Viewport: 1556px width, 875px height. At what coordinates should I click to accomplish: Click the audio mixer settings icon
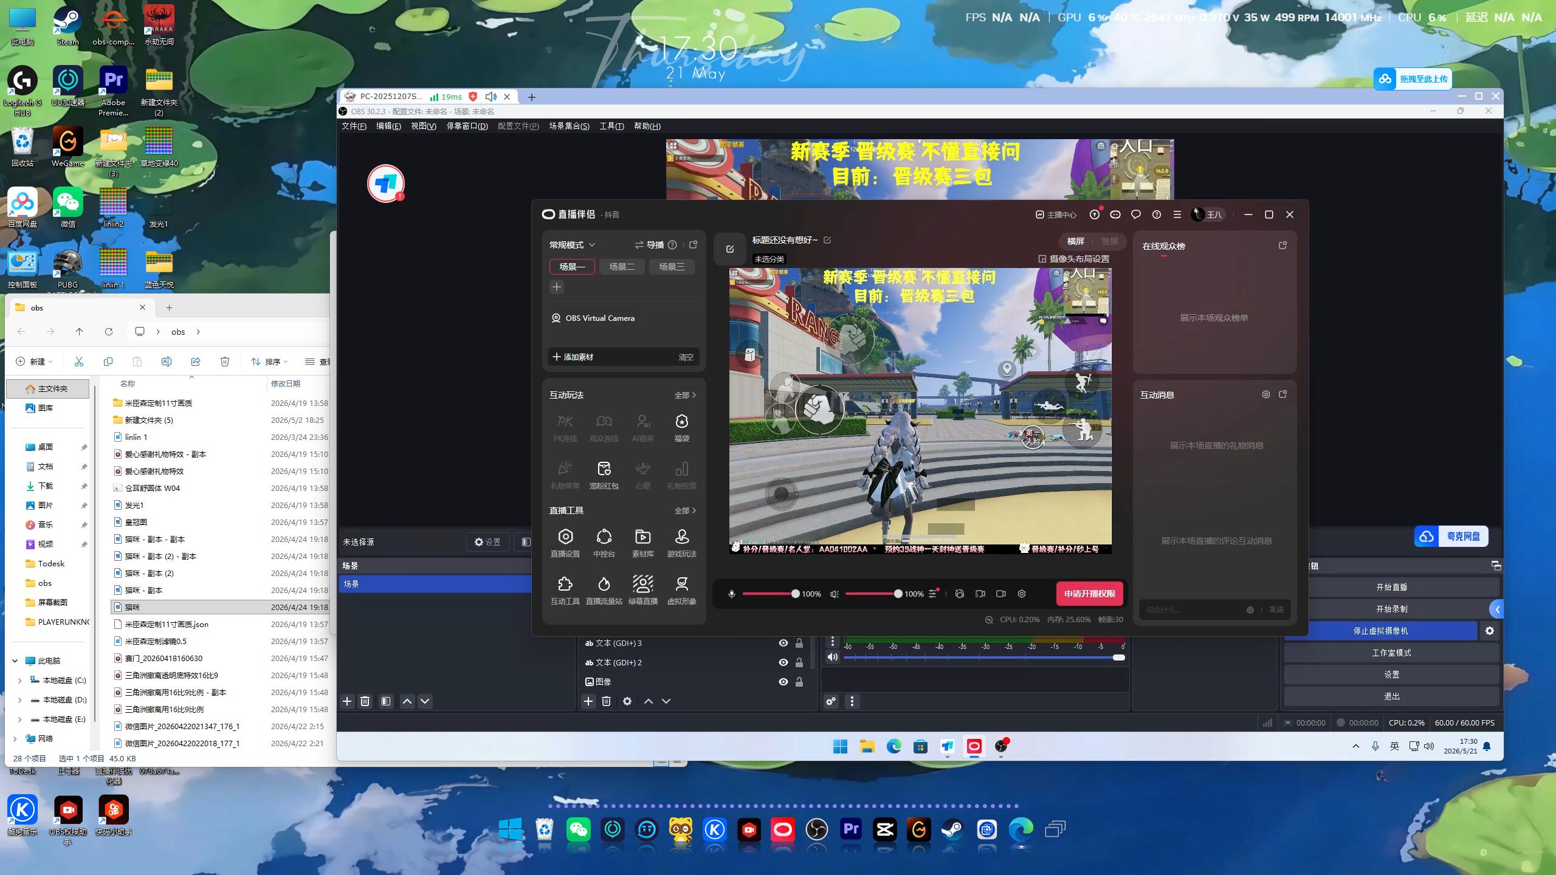coord(933,594)
